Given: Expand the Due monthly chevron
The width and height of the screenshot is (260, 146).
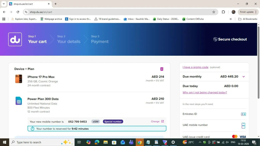Looking at the screenshot, I should pos(243,77).
